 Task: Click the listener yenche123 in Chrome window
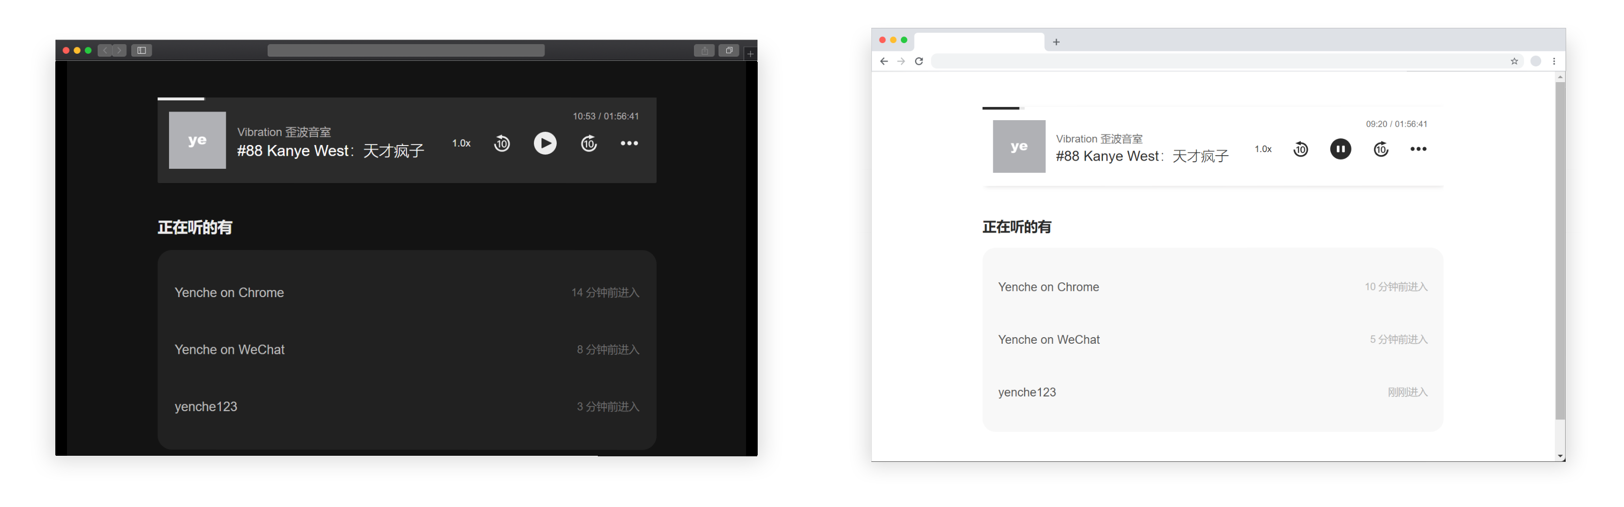(x=1027, y=392)
